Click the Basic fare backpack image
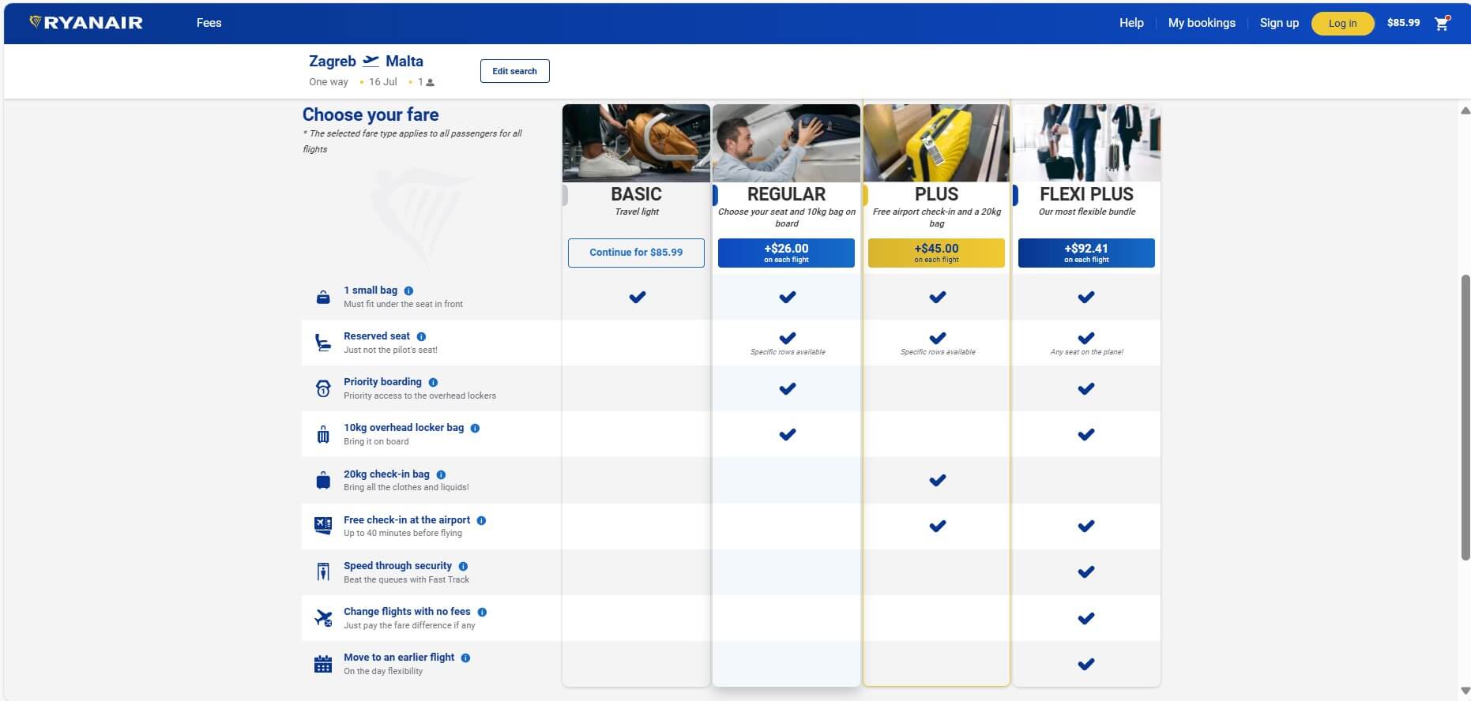Viewport: 1471px width, 701px height. click(636, 143)
